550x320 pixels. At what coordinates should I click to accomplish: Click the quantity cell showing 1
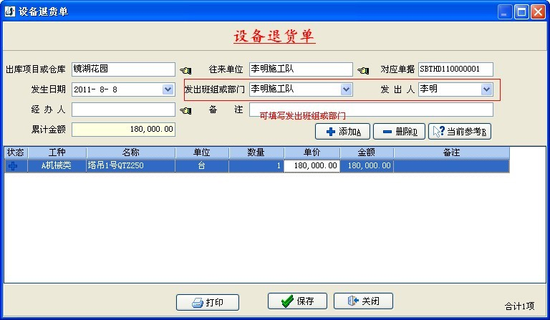click(256, 166)
